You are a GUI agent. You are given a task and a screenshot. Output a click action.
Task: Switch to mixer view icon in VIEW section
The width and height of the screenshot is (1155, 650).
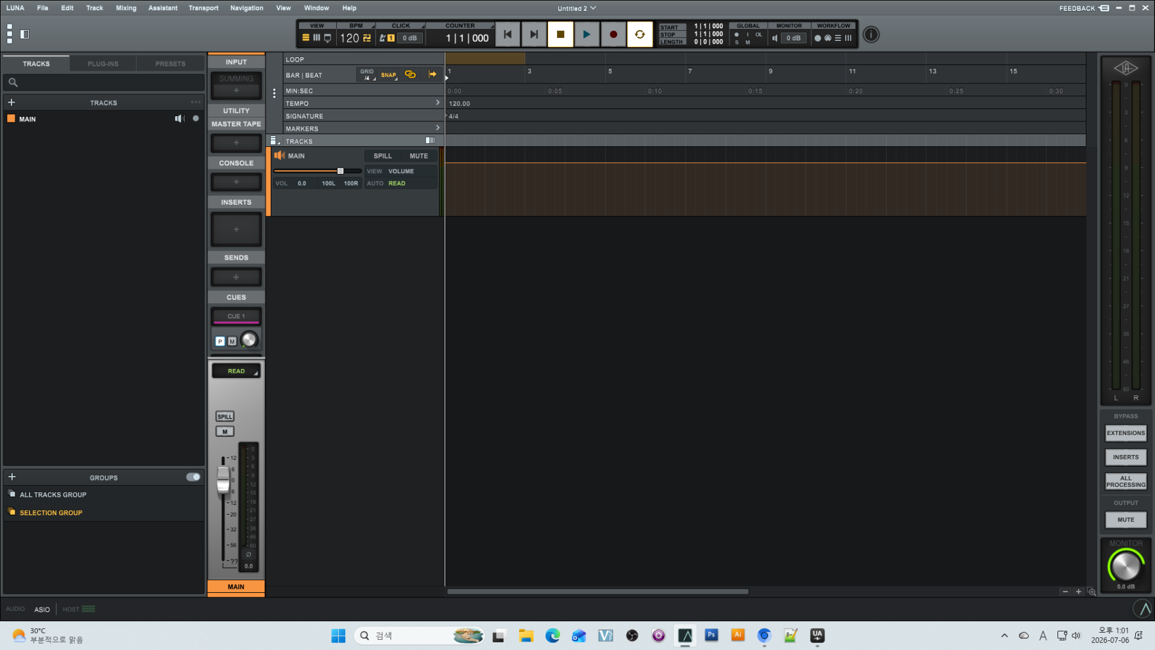tap(316, 38)
